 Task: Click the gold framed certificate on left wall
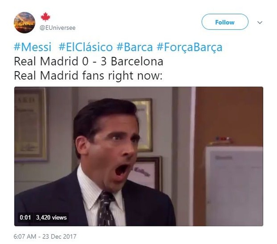coord(31,124)
